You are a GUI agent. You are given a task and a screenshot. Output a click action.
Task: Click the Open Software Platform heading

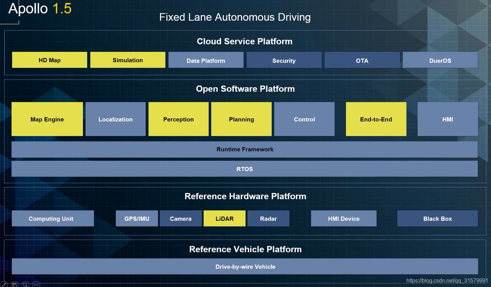245,89
